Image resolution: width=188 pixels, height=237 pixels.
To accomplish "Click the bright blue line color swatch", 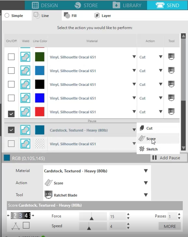I will coord(40,98).
